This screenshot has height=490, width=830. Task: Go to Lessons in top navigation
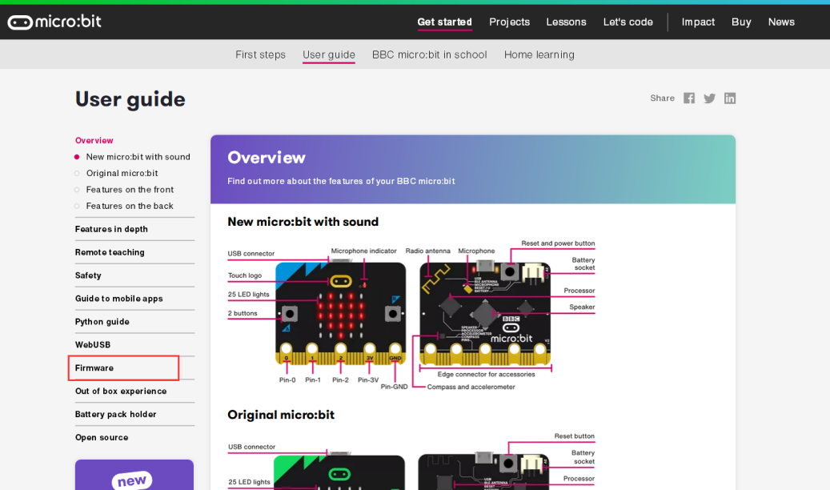566,22
